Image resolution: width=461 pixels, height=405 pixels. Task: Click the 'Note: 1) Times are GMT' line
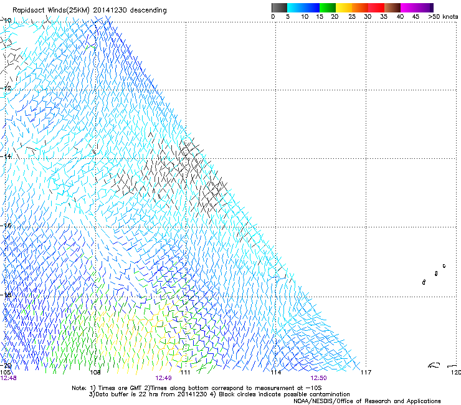click(197, 388)
